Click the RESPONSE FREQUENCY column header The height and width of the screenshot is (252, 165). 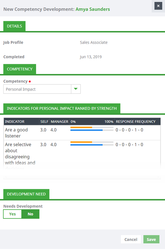pyautogui.click(x=137, y=121)
